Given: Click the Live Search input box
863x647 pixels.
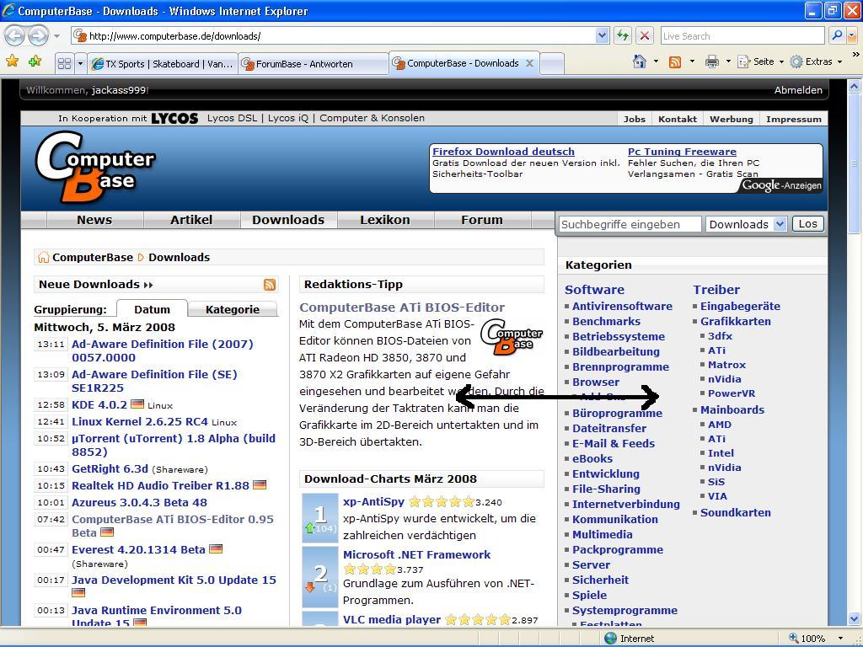Looking at the screenshot, I should point(742,35).
